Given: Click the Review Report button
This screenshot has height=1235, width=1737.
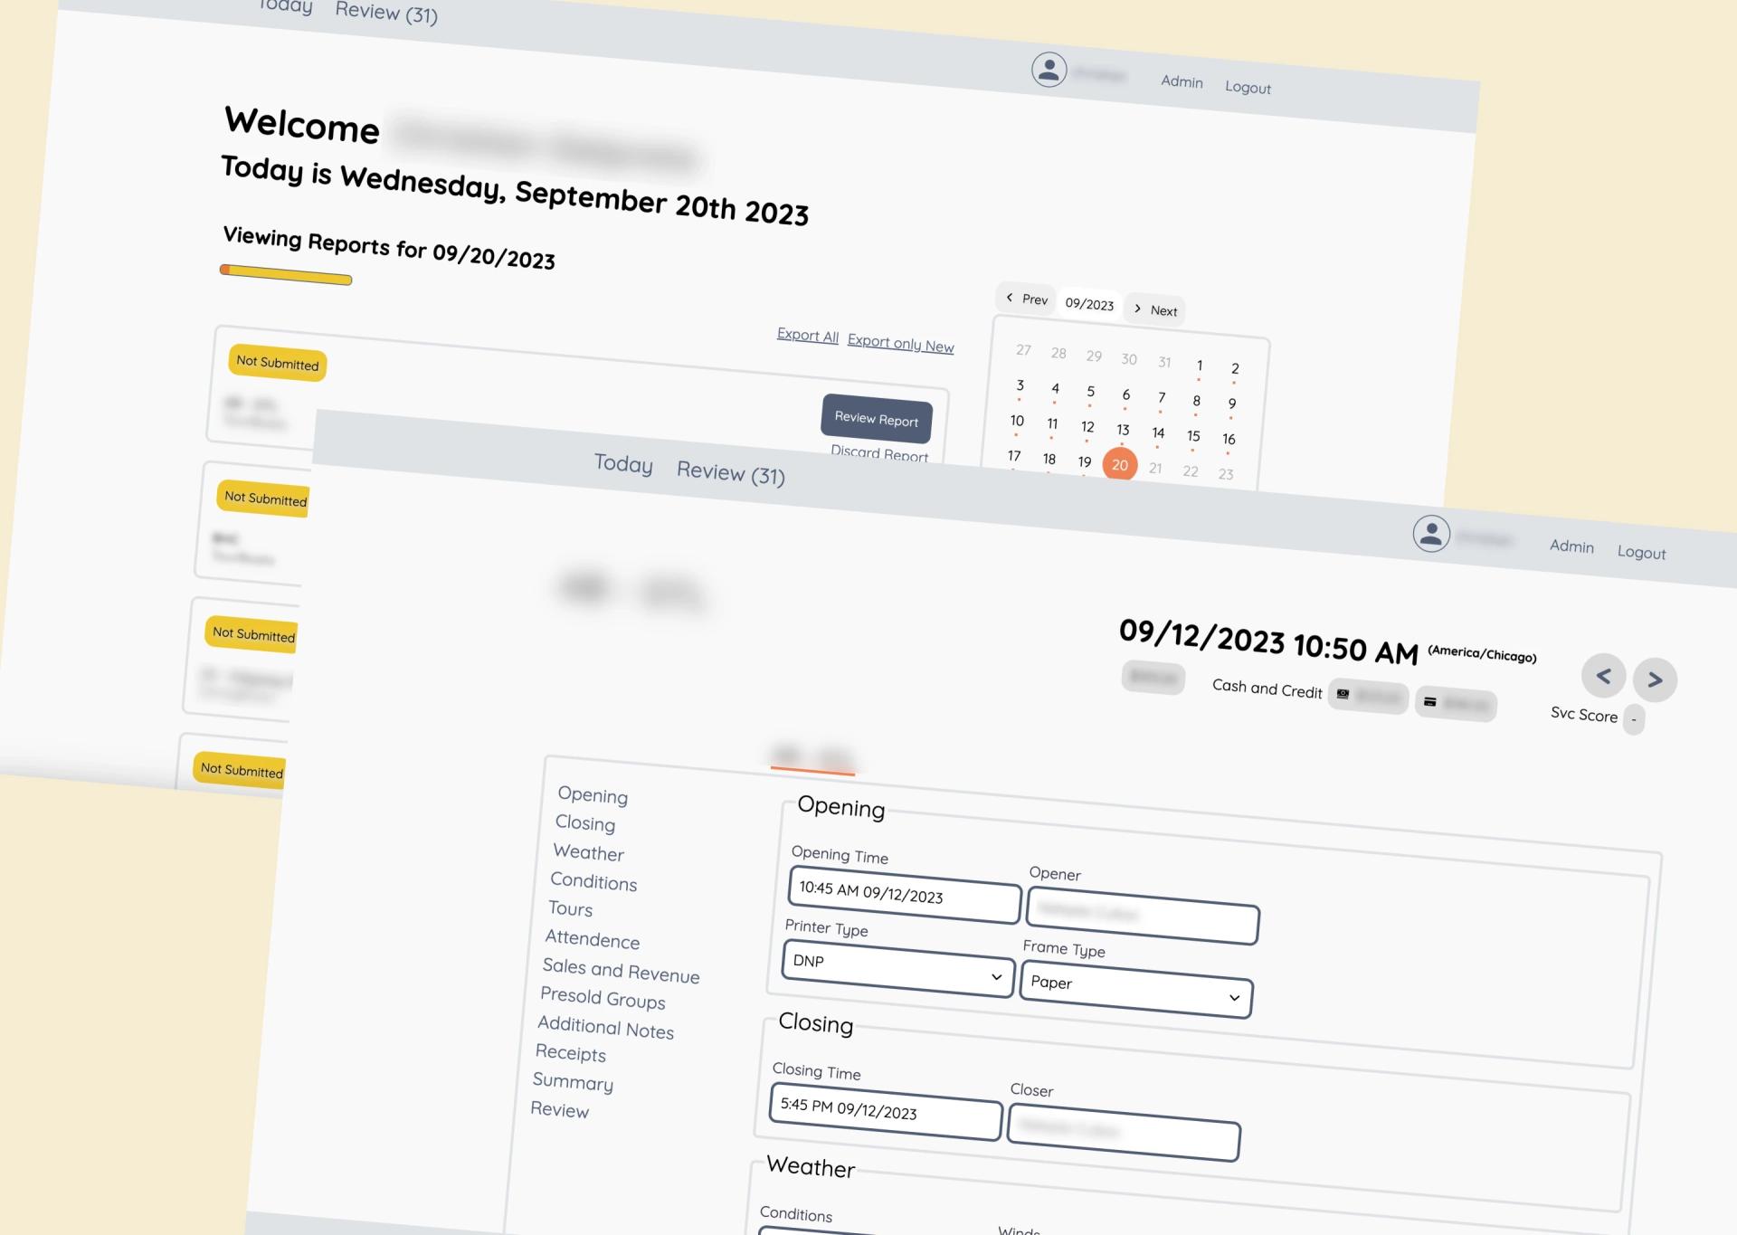Looking at the screenshot, I should (875, 418).
